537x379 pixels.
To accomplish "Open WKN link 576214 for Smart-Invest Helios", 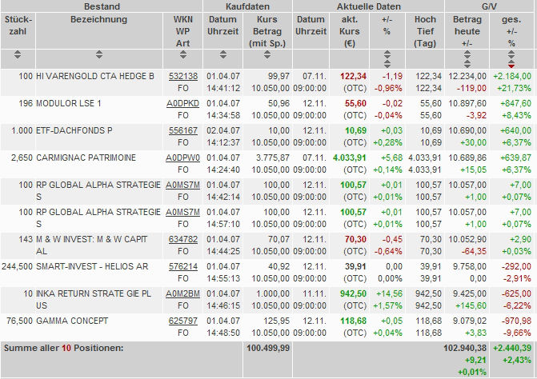I will pos(183,266).
